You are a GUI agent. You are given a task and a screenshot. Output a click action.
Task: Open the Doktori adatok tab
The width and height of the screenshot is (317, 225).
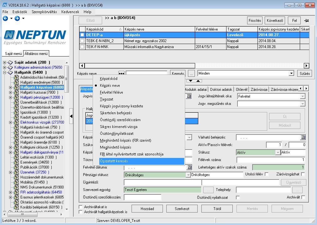[x=221, y=90]
